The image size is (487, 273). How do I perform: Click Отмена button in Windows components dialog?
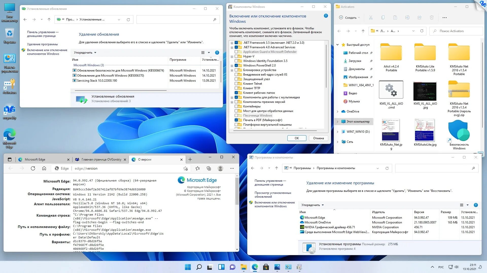pyautogui.click(x=318, y=138)
